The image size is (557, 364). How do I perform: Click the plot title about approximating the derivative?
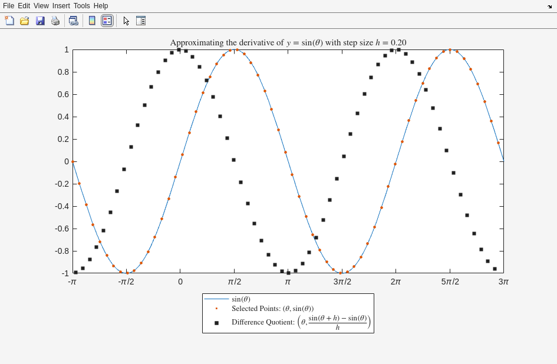click(x=288, y=42)
